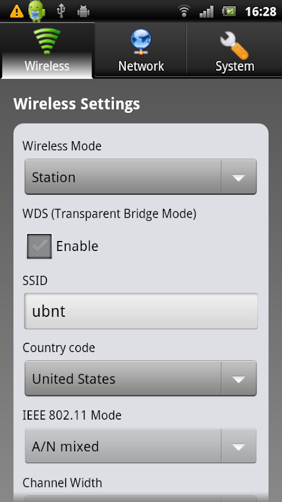
Task: Click the SSID field containing ubnt
Action: pos(141,311)
